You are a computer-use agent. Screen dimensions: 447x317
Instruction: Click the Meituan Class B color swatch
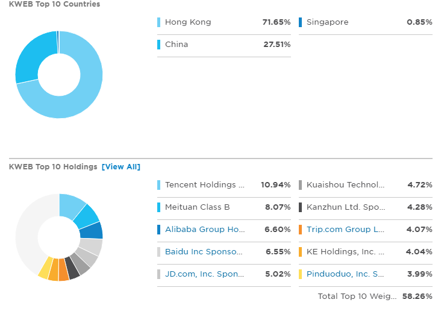(159, 207)
